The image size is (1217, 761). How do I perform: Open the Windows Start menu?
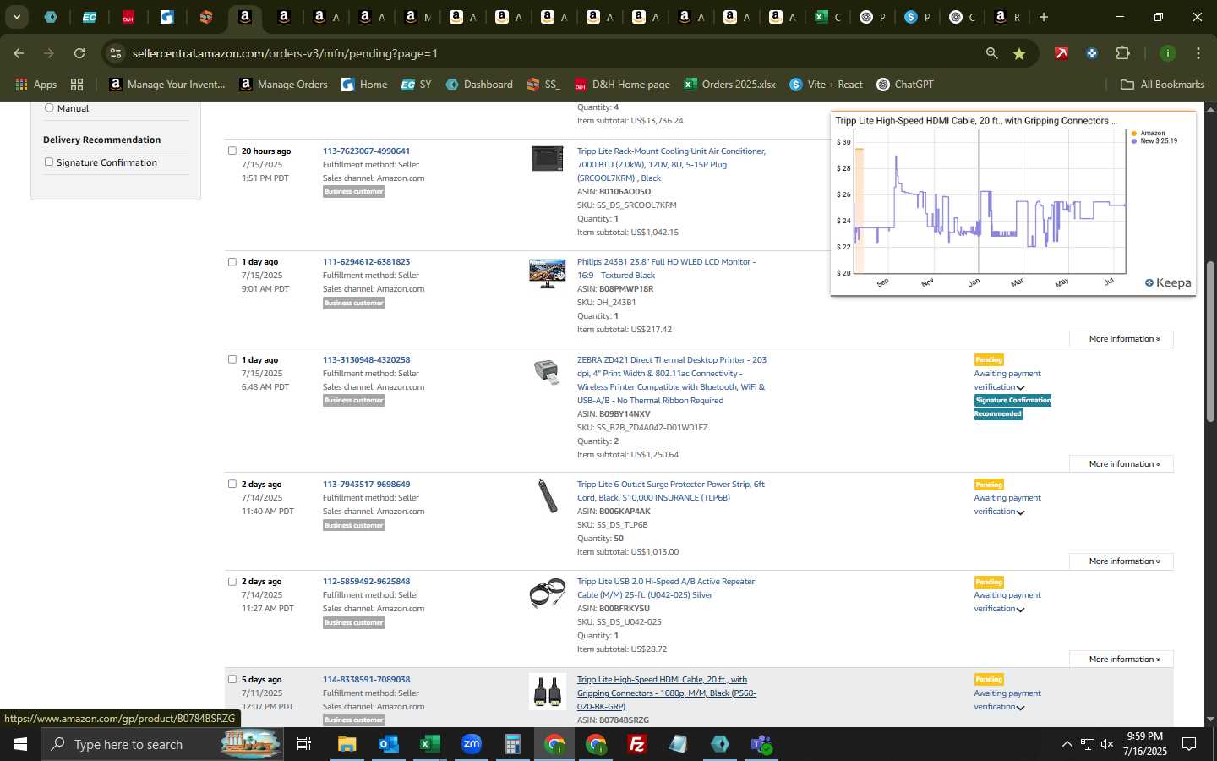[x=20, y=744]
